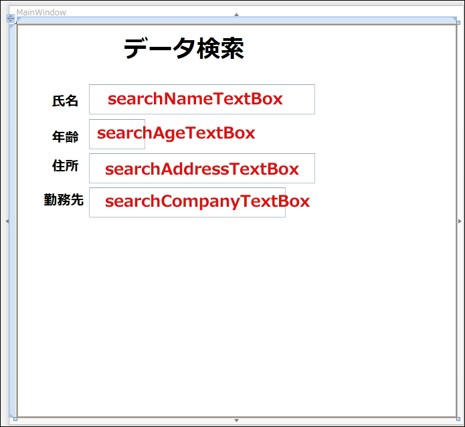Screen dimensions: 465x427
Task: Click the left margin arrow beside the window
Action: (x=7, y=221)
